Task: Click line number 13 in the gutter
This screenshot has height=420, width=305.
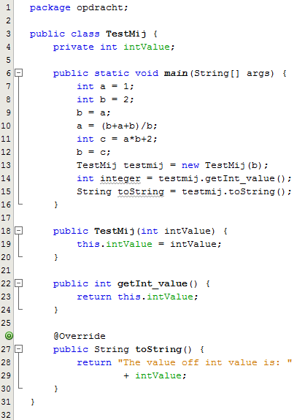Action: point(6,165)
